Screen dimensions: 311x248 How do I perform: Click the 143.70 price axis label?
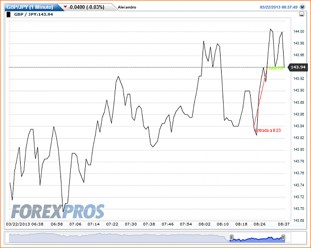tap(299, 209)
